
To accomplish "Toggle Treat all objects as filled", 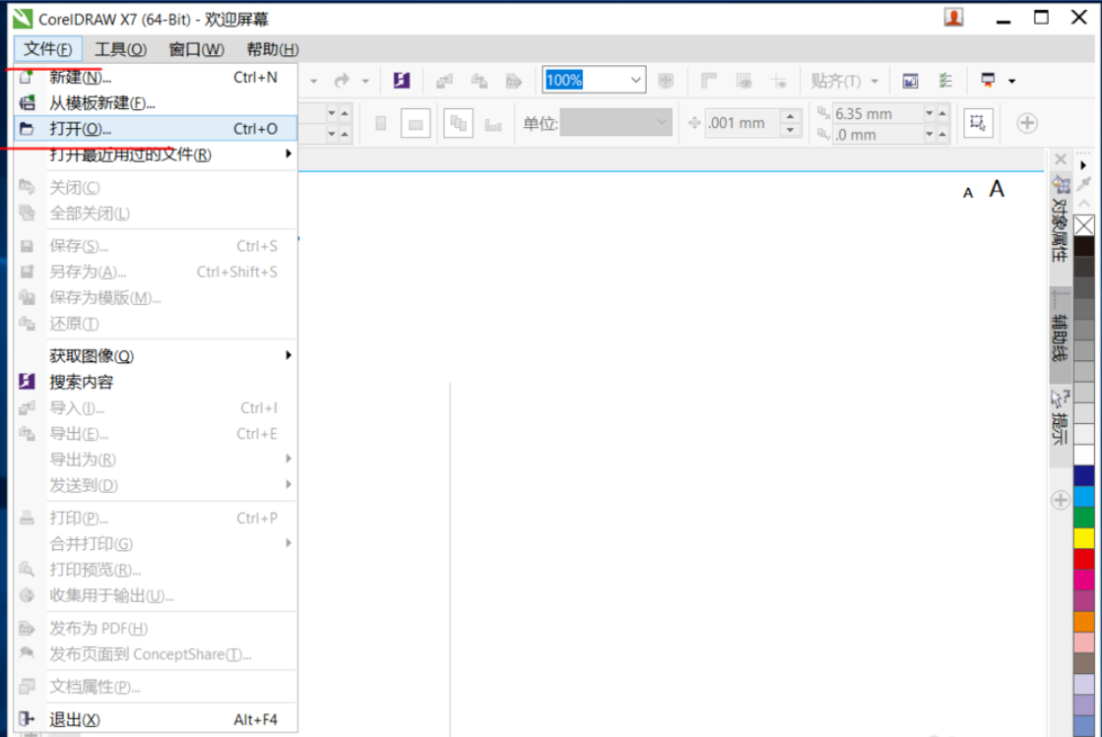I will pyautogui.click(x=978, y=123).
